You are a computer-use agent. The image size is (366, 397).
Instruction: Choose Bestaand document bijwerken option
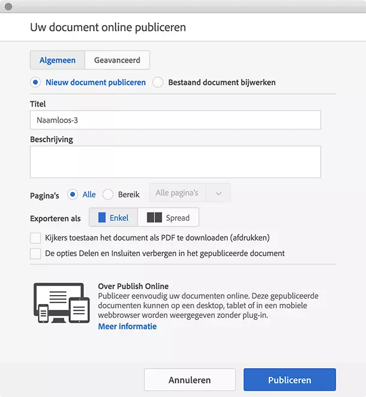(158, 82)
